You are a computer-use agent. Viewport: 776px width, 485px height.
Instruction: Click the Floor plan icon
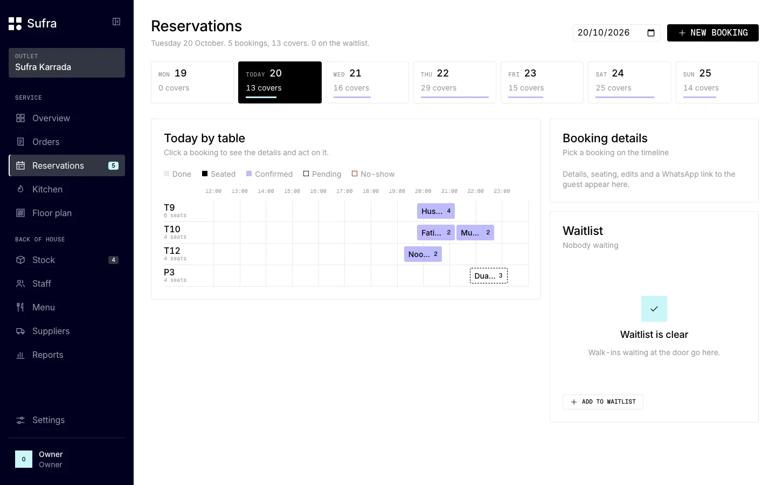[20, 213]
